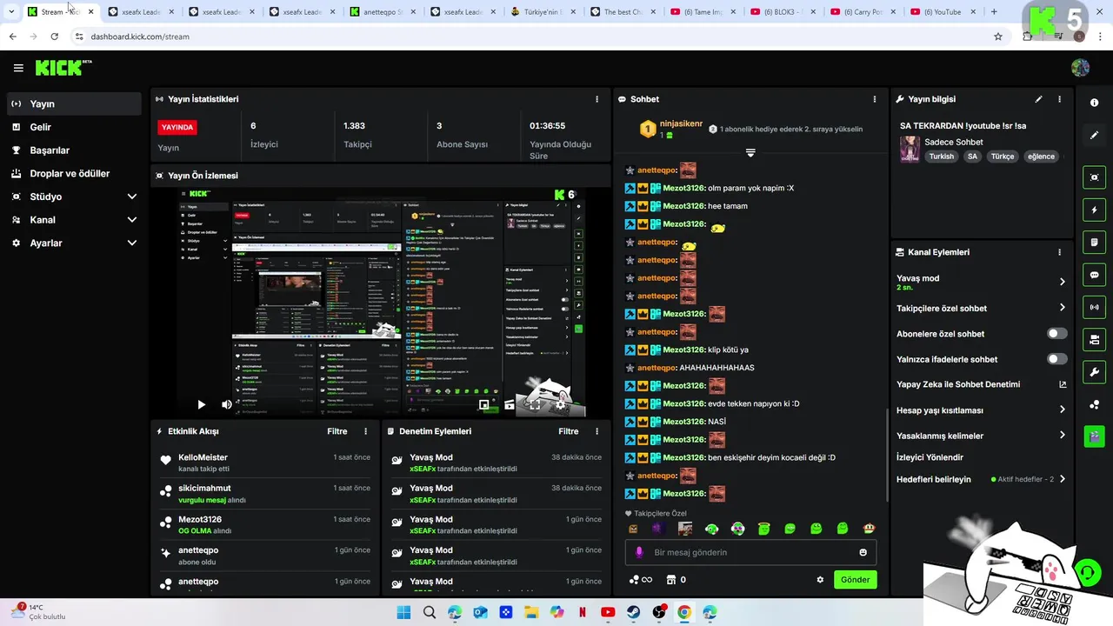Open OBS Studio from the Windows taskbar
Image resolution: width=1113 pixels, height=626 pixels.
pos(659,613)
